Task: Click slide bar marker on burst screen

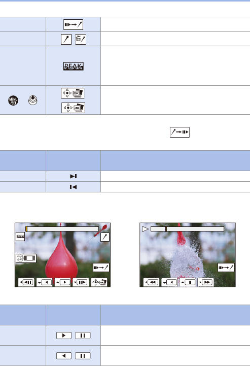Action: click(166, 229)
